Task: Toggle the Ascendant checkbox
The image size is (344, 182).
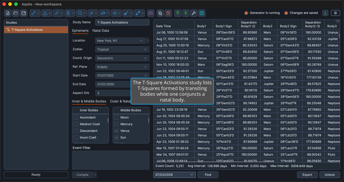Action: pyautogui.click(x=76, y=117)
